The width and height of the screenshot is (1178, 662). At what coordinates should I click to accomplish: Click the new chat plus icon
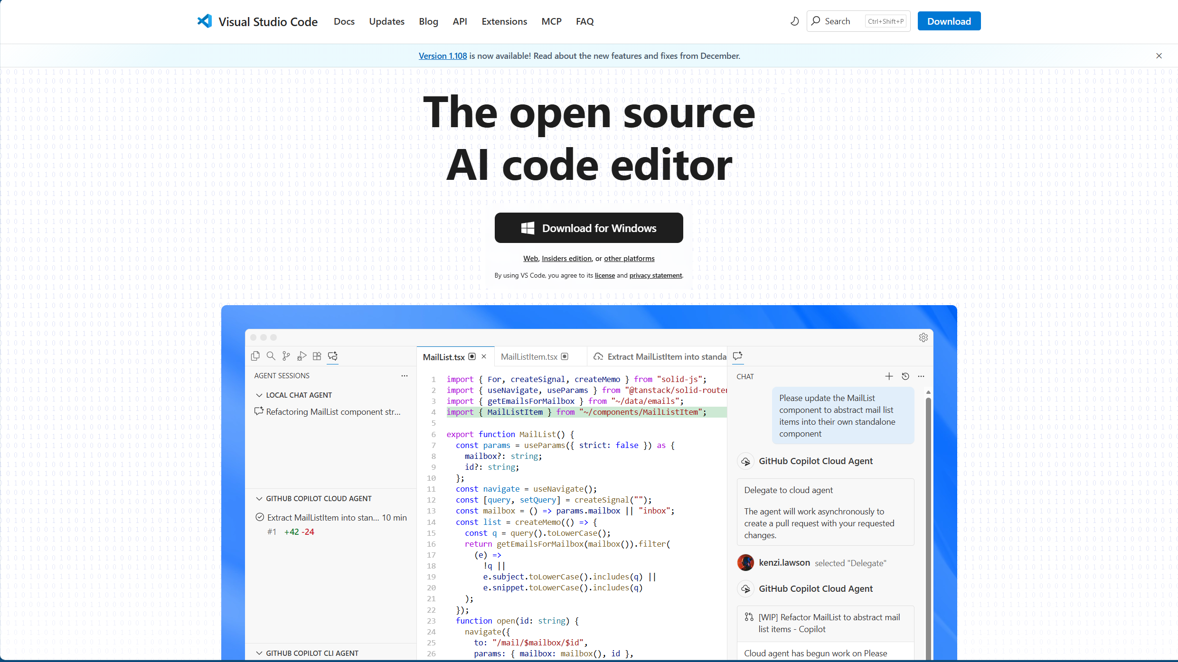tap(889, 376)
